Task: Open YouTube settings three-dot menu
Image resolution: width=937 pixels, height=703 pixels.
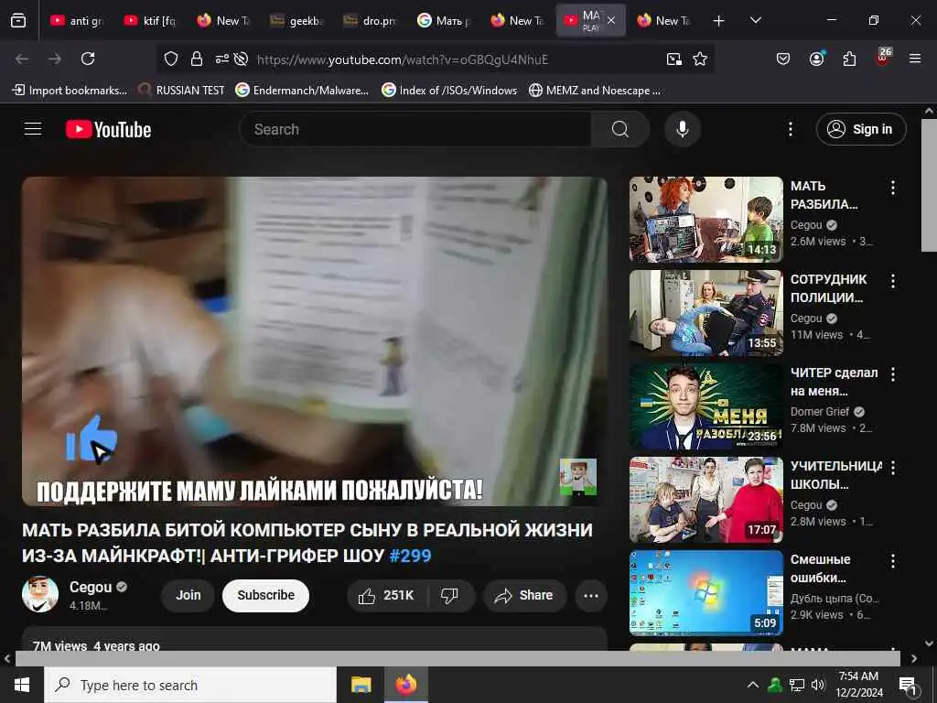Action: point(790,129)
